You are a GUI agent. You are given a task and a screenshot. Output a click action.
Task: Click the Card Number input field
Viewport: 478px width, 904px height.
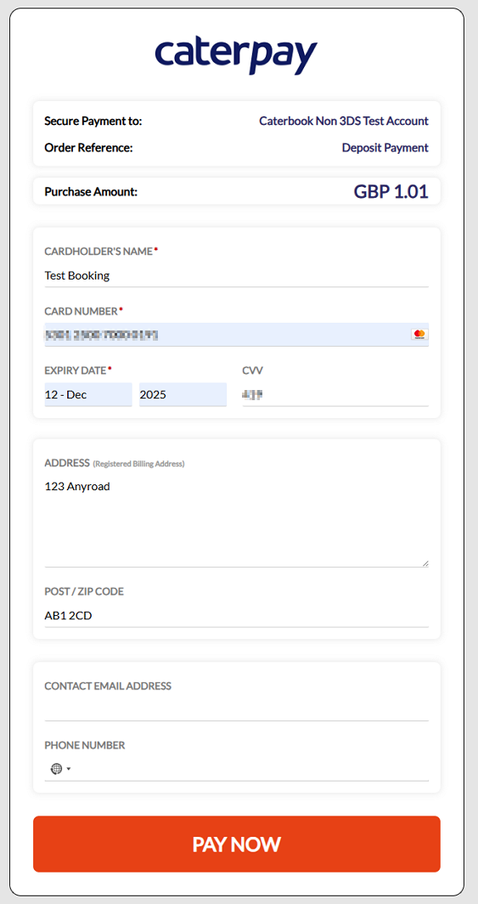click(x=237, y=335)
